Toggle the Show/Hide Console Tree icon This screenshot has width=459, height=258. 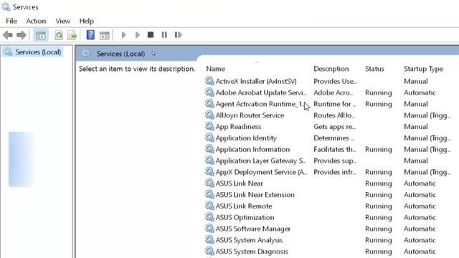(40, 35)
